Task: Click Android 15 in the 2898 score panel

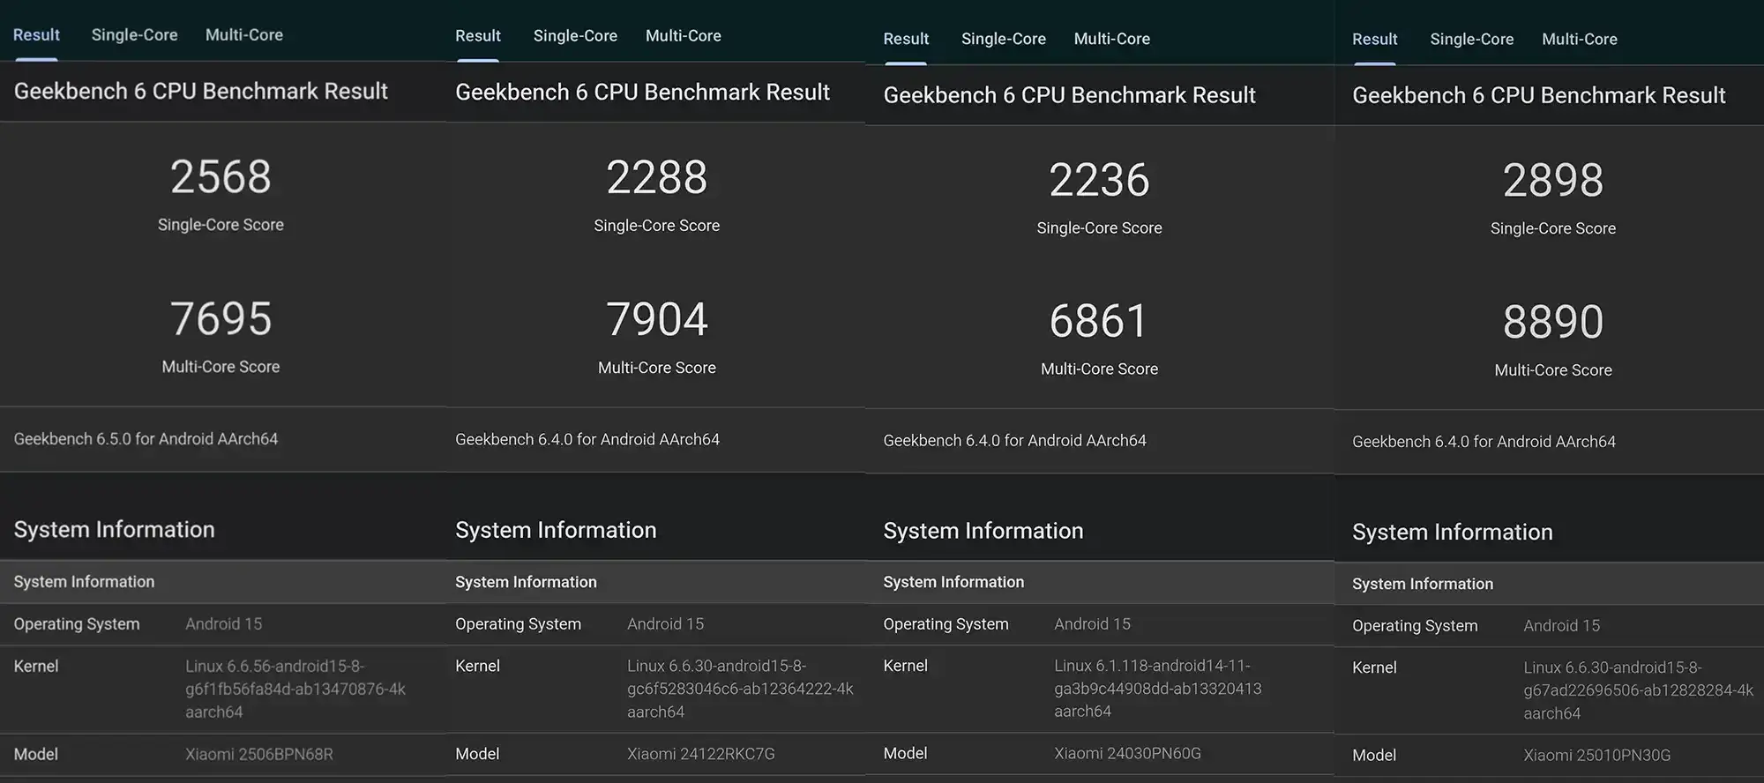Action: click(x=1562, y=626)
